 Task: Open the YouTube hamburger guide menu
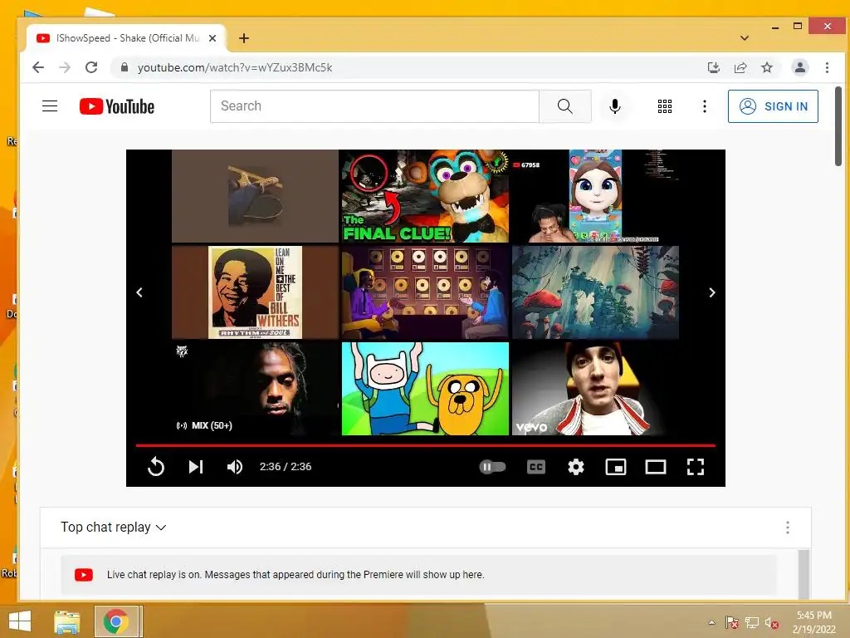[50, 106]
